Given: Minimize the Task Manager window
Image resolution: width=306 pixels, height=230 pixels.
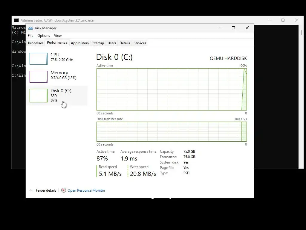Looking at the screenshot, I should point(220,28).
